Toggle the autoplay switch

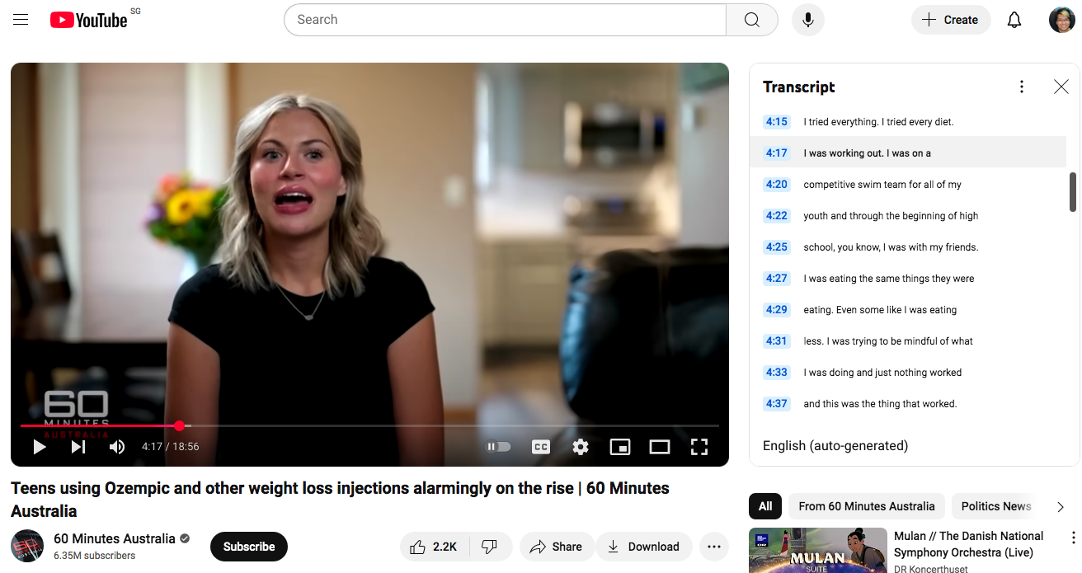[498, 447]
